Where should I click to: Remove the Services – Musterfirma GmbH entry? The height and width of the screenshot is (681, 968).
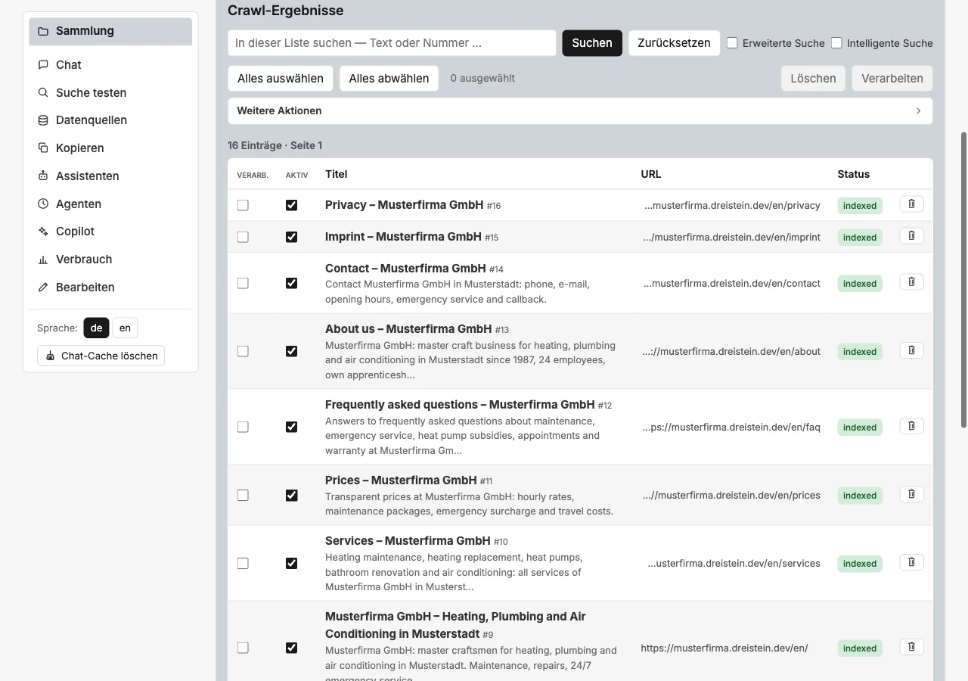pyautogui.click(x=911, y=562)
